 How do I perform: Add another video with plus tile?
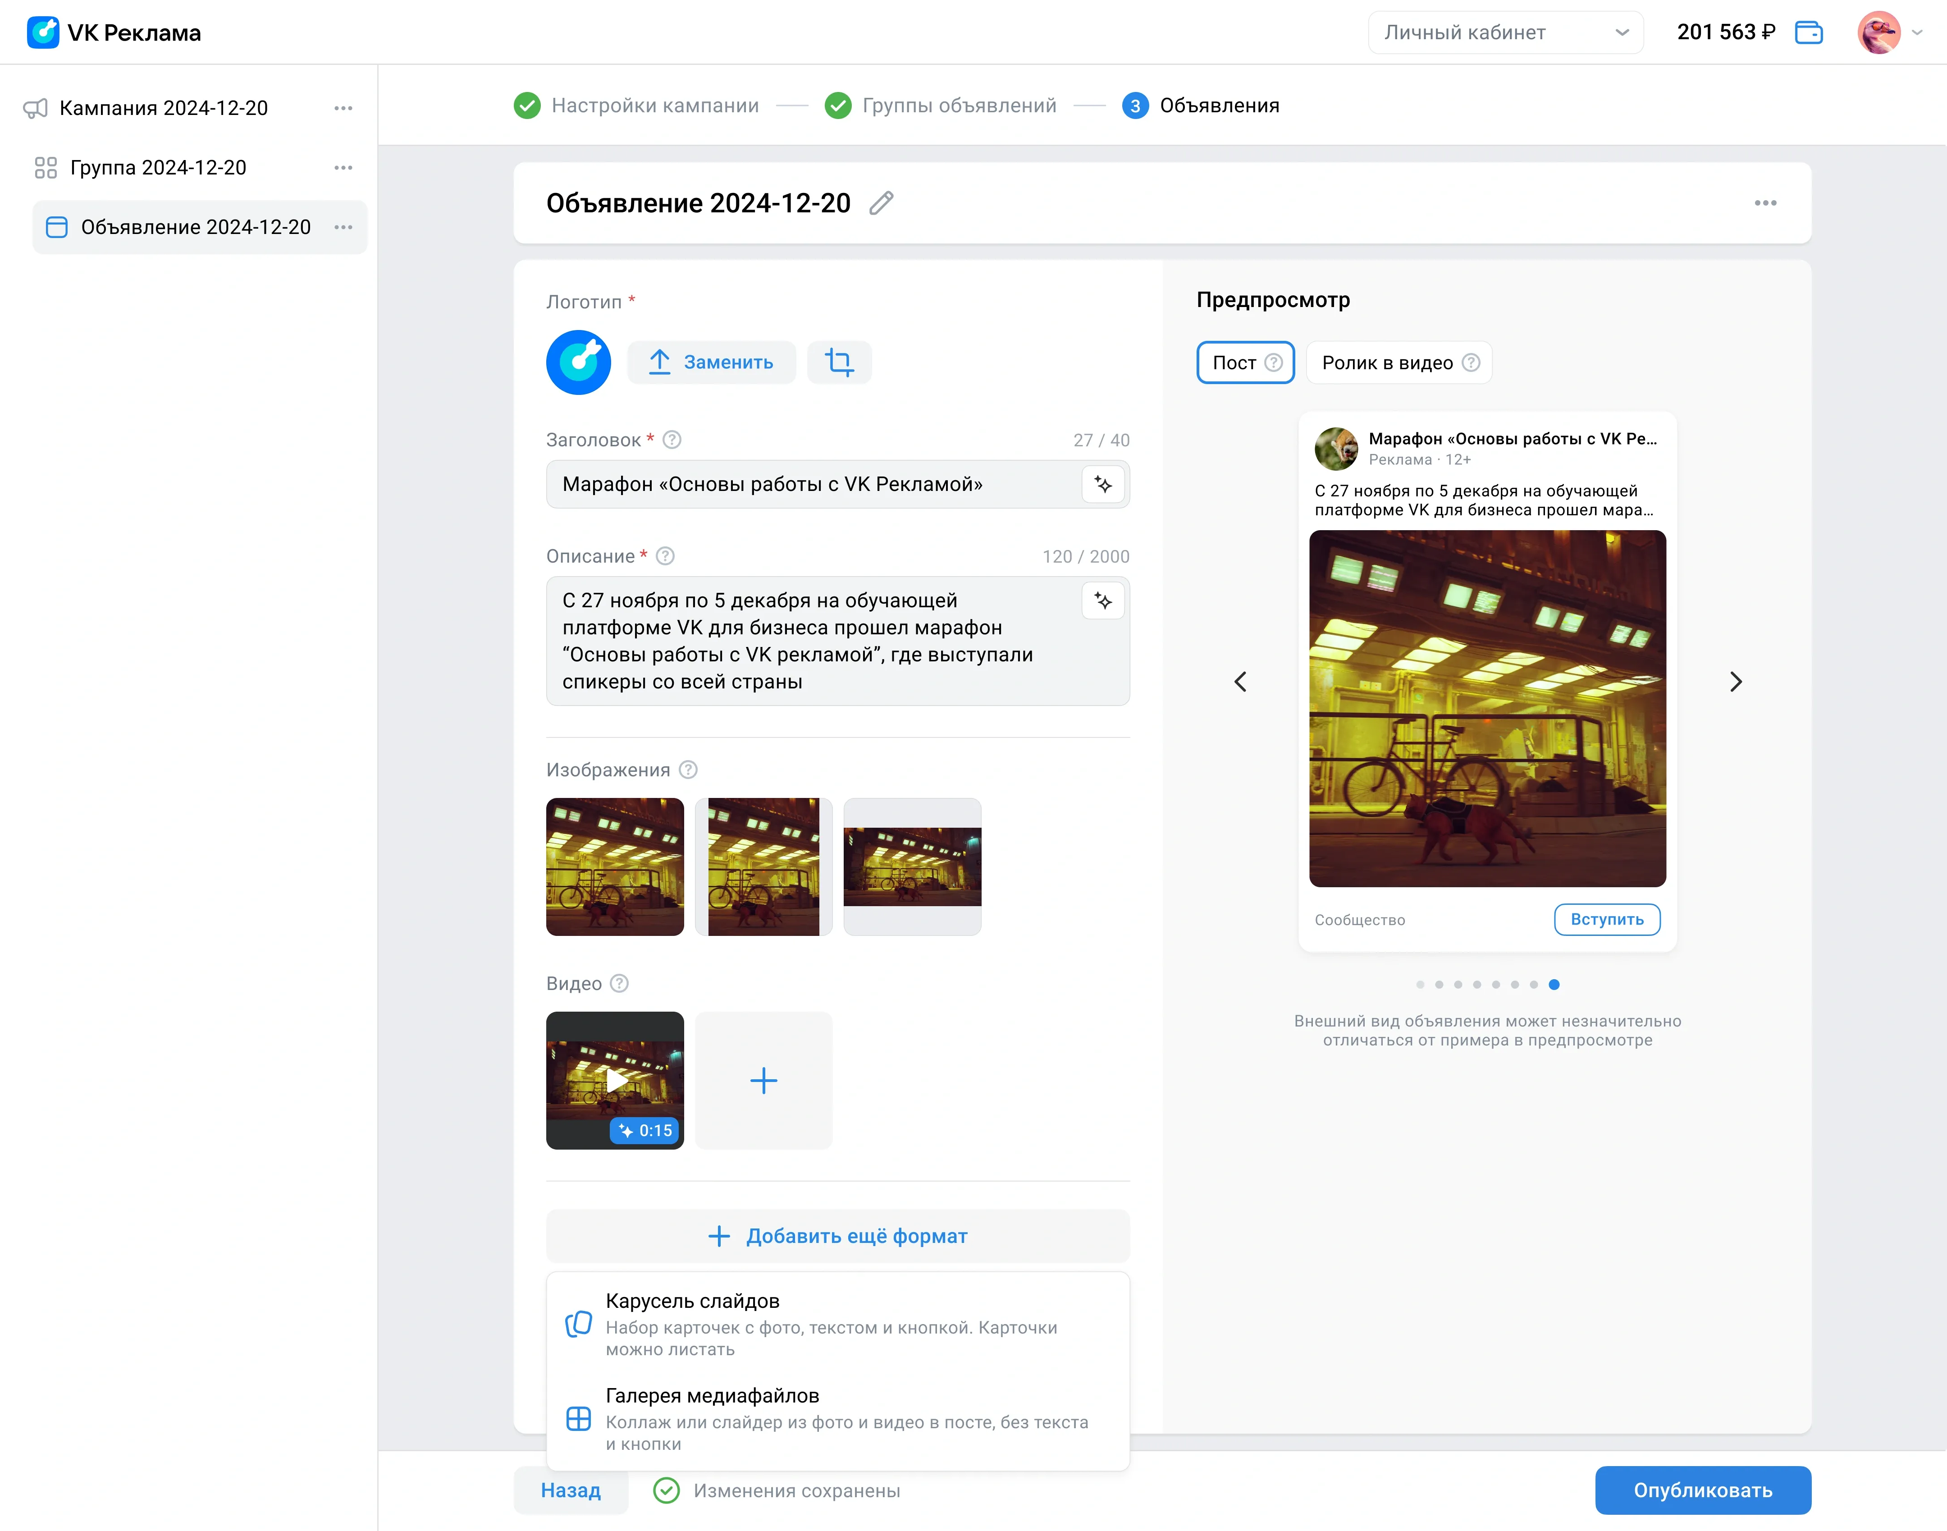(x=763, y=1080)
